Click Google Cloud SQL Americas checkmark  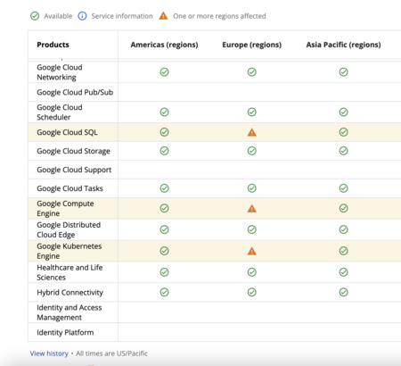coord(164,132)
